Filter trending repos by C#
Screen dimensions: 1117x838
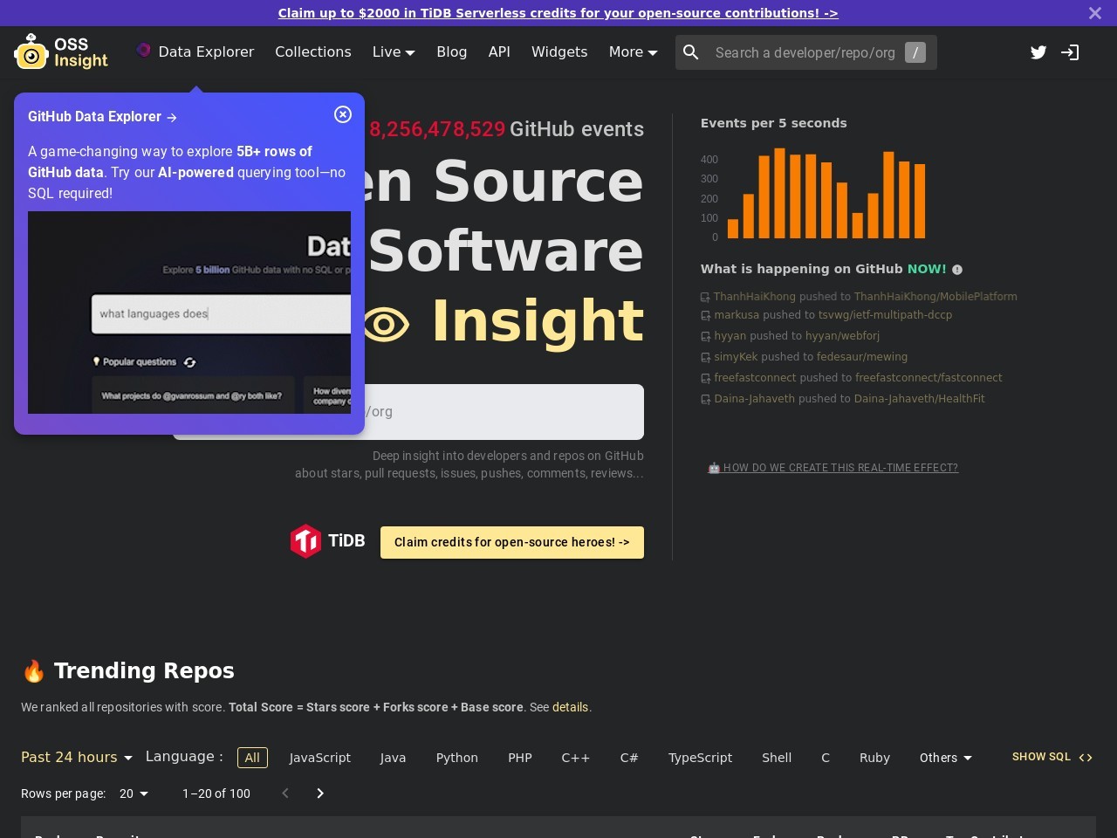(x=629, y=758)
